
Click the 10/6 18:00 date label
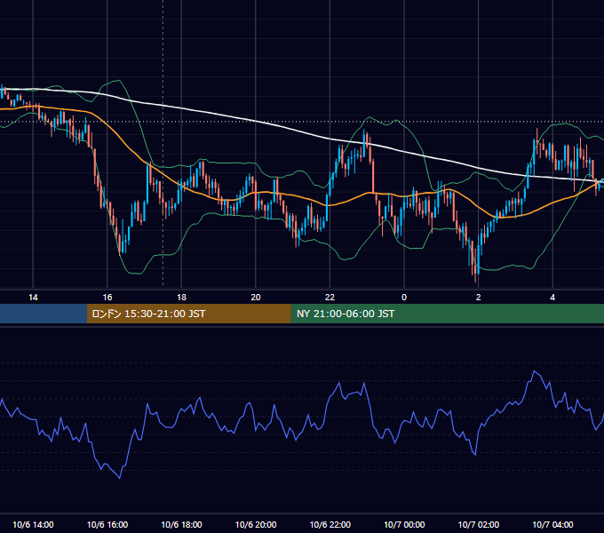[x=181, y=524]
